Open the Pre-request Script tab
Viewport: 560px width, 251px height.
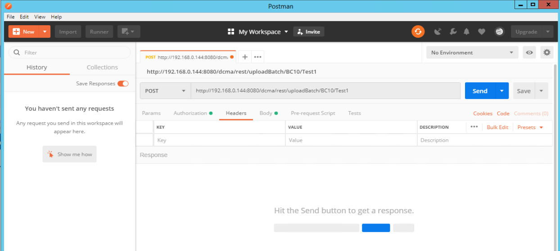pos(313,113)
